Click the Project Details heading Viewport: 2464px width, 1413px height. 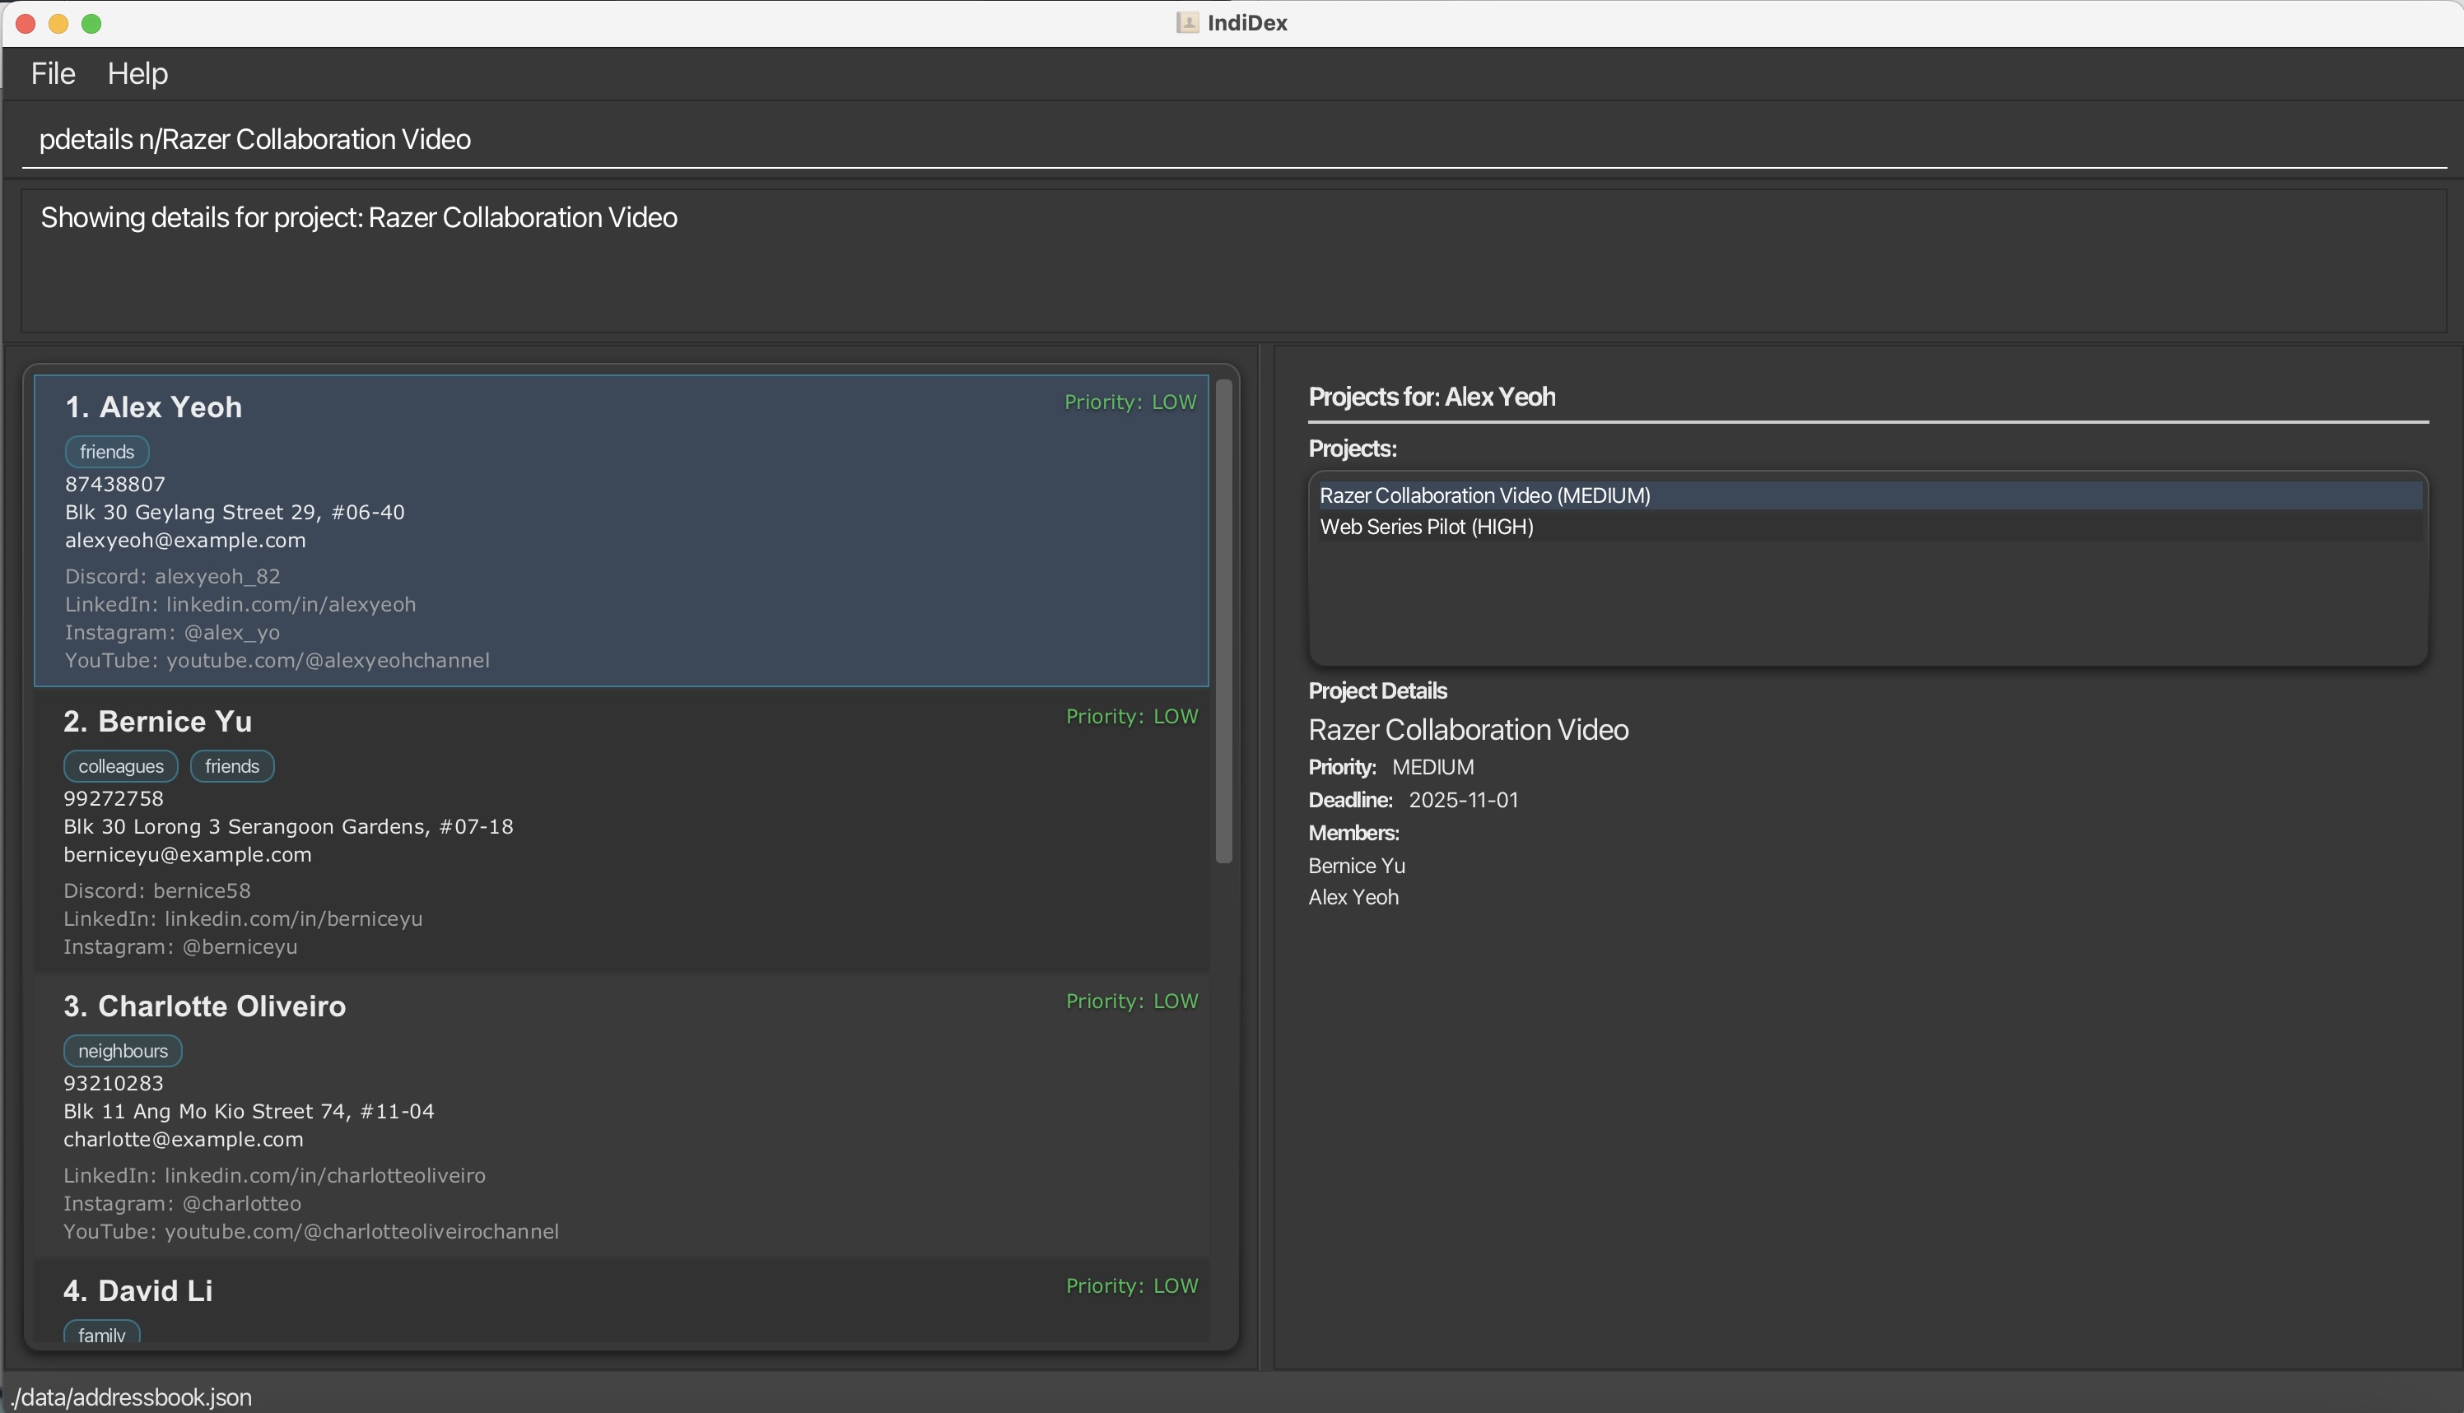pos(1376,691)
